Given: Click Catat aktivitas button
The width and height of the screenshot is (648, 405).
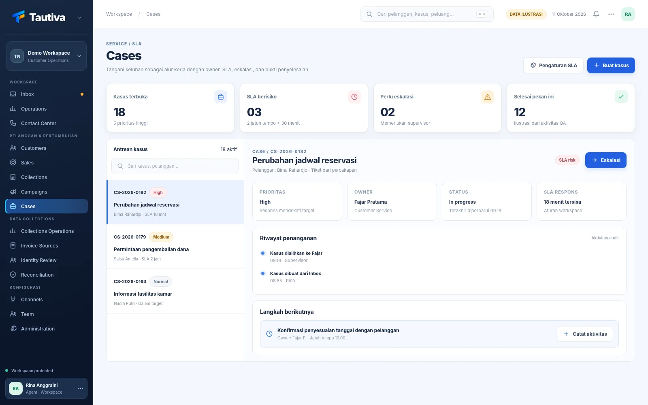Looking at the screenshot, I should click(585, 334).
